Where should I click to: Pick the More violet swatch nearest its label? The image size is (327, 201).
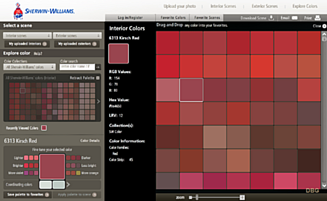tap(26, 173)
